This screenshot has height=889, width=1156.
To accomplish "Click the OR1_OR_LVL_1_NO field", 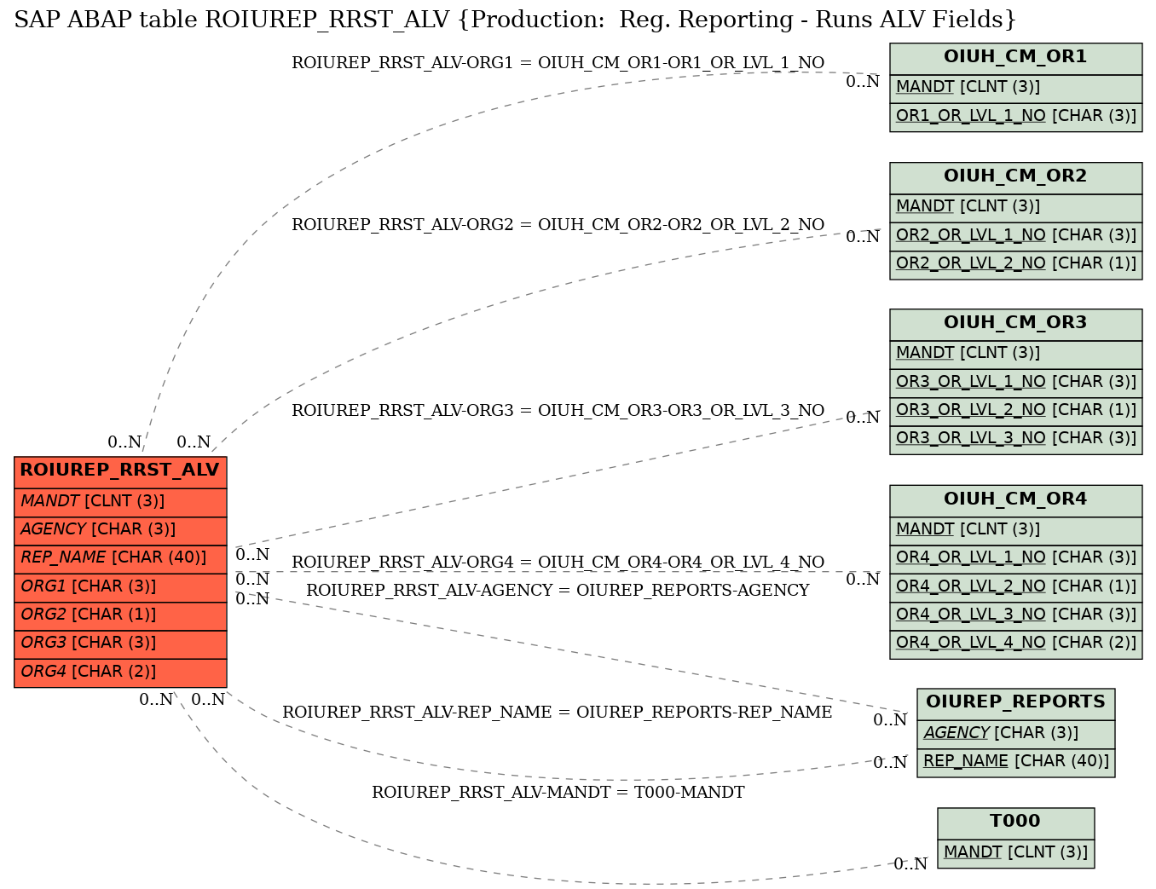I will tap(1015, 117).
